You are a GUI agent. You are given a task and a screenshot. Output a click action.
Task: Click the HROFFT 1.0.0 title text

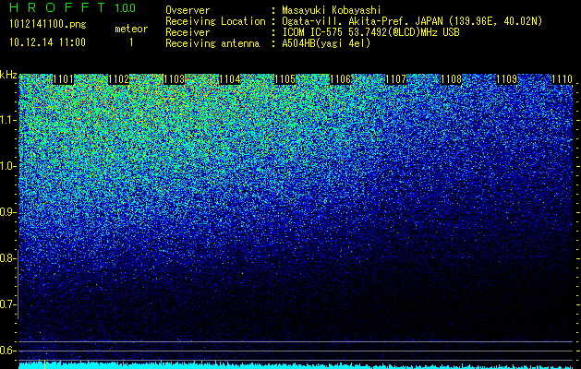pos(72,7)
